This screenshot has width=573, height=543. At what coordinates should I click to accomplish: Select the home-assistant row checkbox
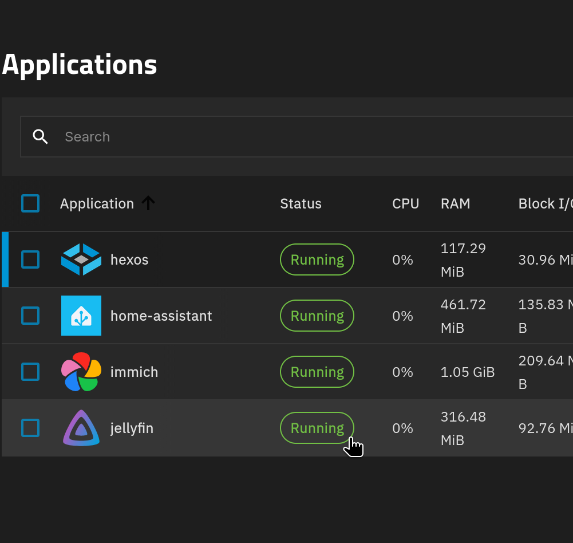click(30, 316)
